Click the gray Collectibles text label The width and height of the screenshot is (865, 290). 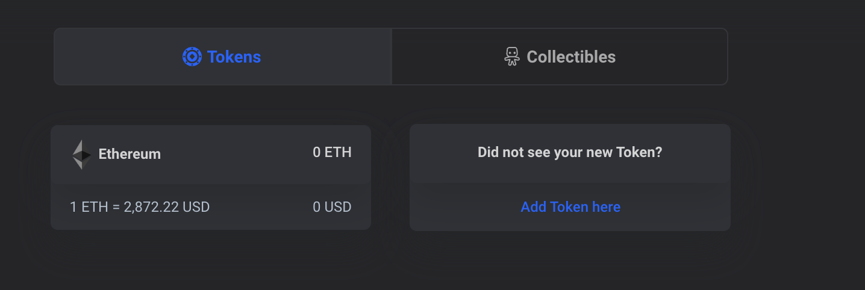pos(571,57)
